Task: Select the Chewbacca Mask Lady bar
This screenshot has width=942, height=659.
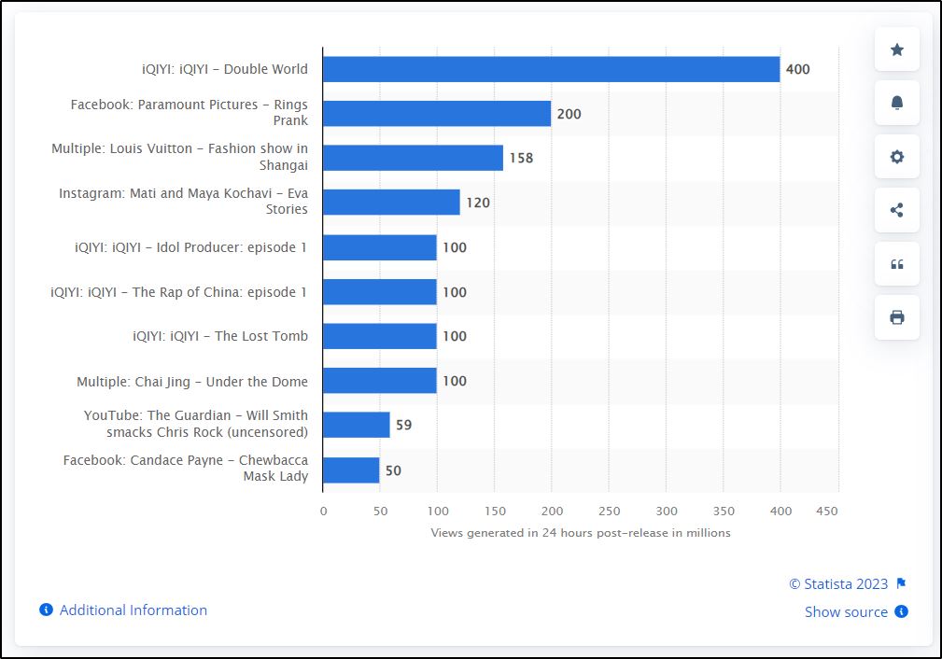Action: (x=350, y=470)
